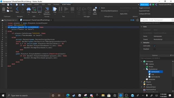Open the FILE menu
This screenshot has width=174, height=98.
click(x=3, y=4)
